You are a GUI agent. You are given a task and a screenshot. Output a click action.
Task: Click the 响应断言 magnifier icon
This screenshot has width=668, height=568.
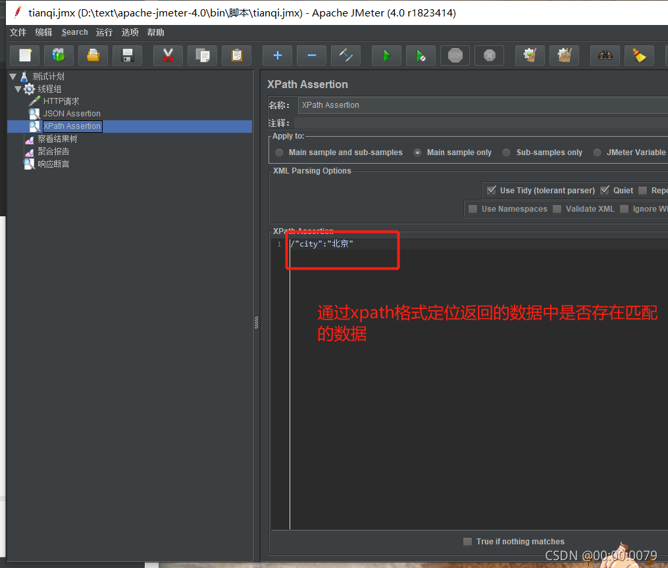coord(29,164)
